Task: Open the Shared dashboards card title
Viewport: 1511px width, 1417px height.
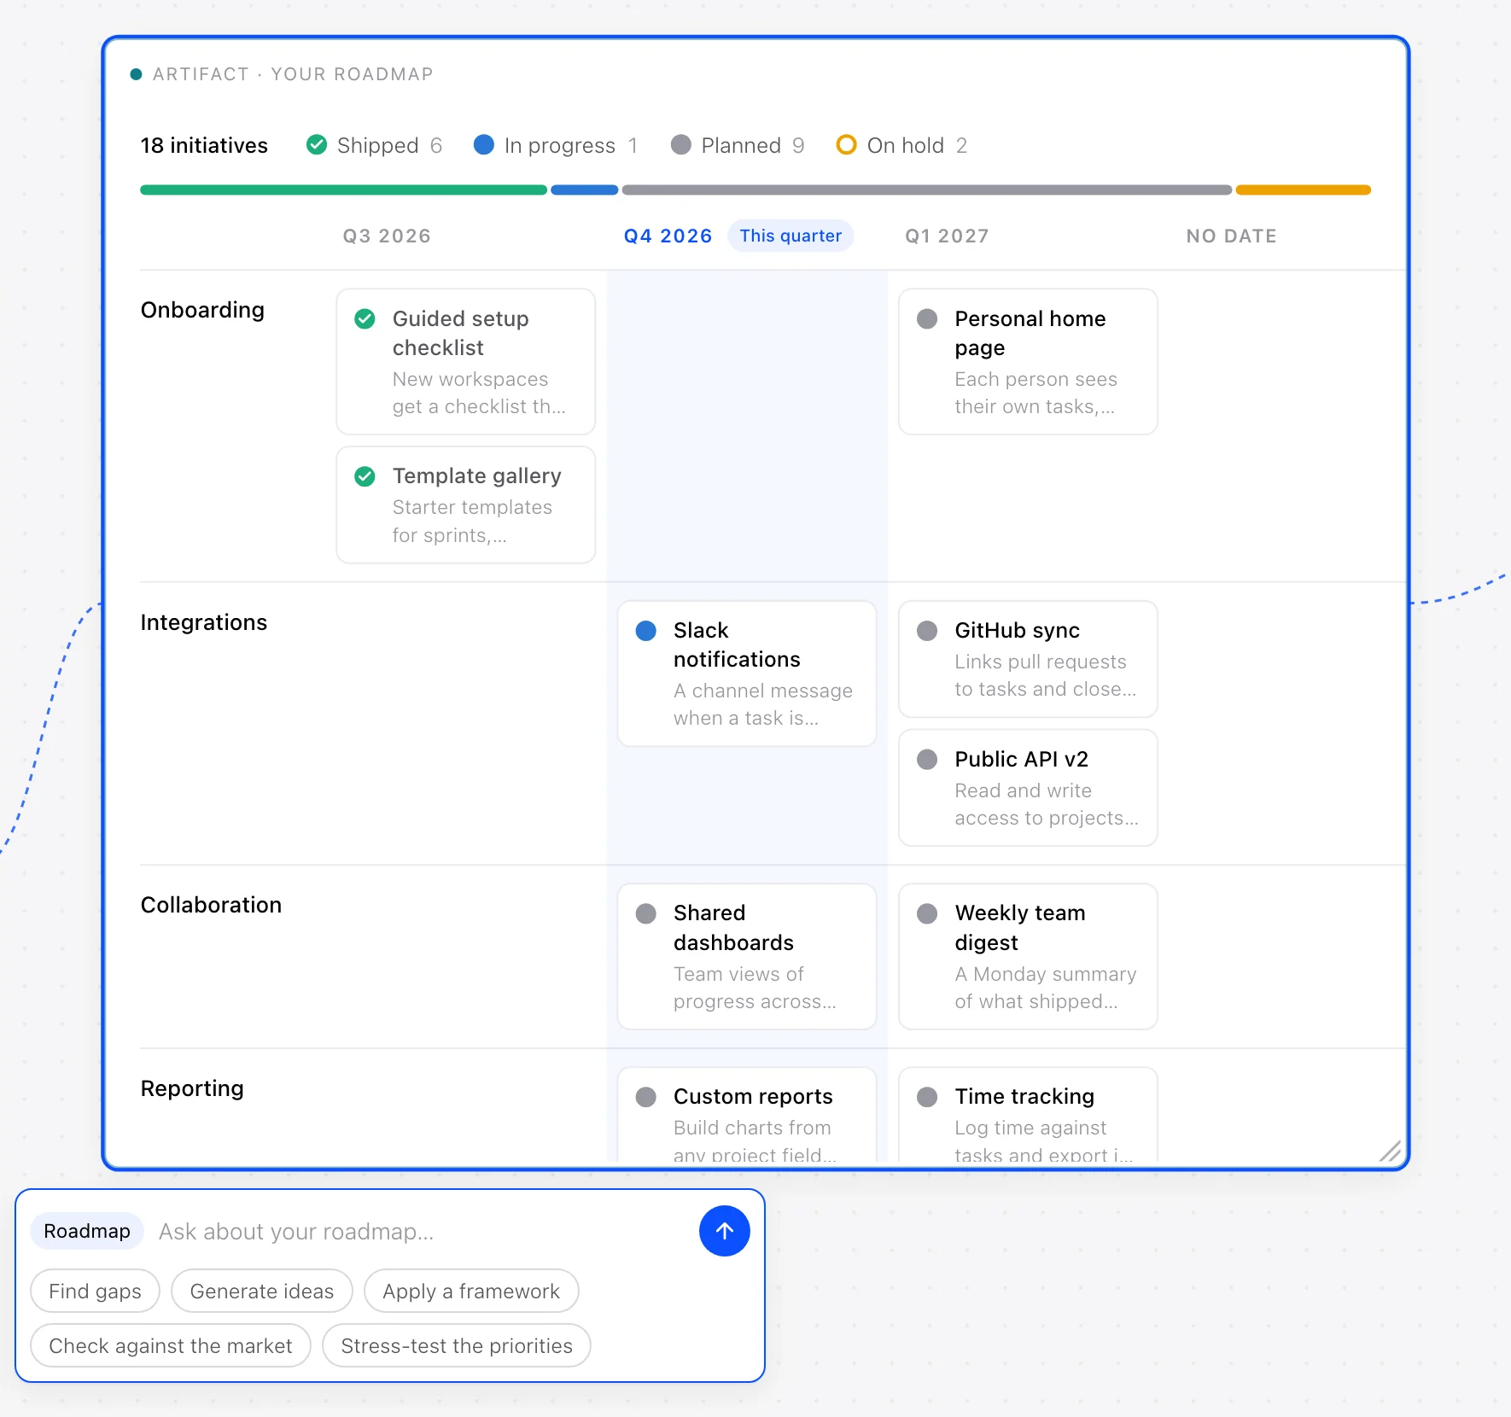Action: click(x=733, y=928)
